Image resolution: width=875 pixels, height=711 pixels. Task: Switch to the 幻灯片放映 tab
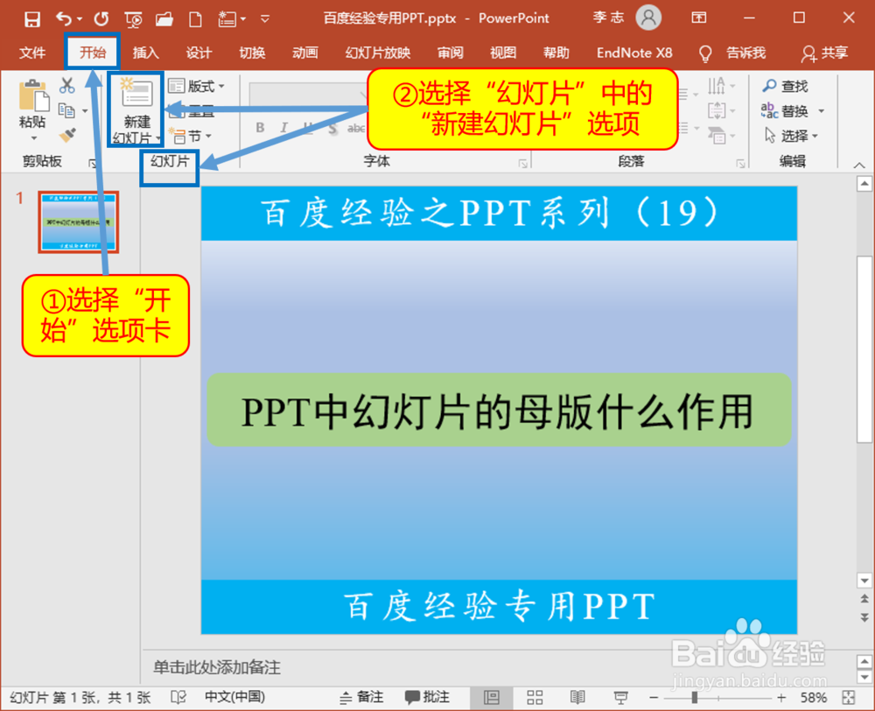coord(378,53)
